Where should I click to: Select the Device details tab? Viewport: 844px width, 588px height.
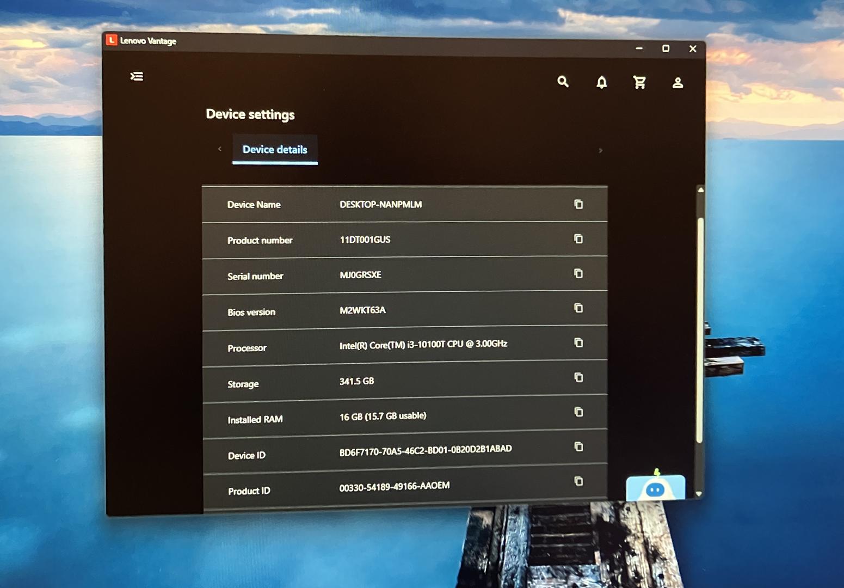click(x=275, y=150)
